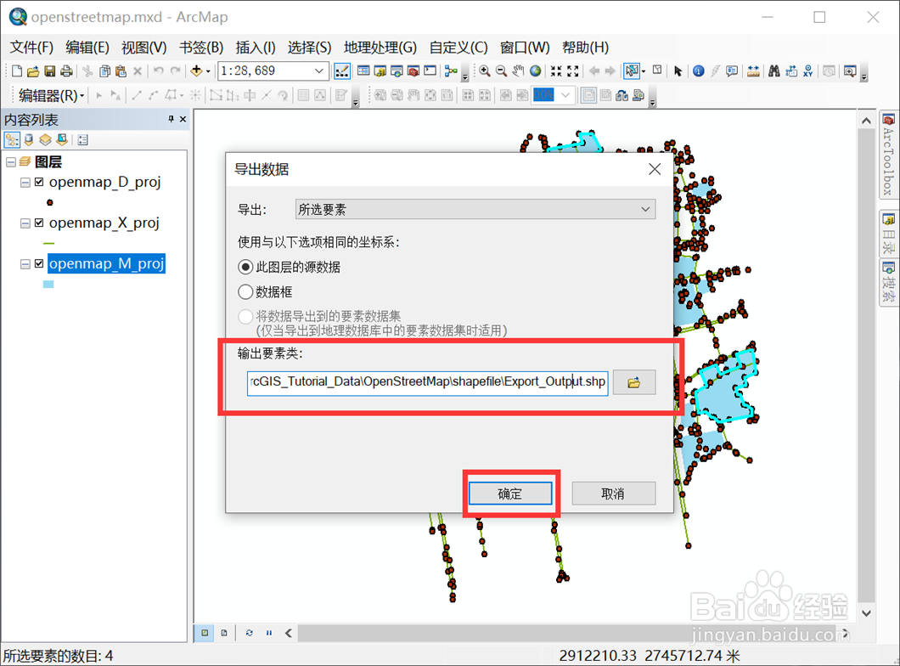Collapse openmap_X_proj layer node
The width and height of the screenshot is (900, 666).
click(x=25, y=223)
